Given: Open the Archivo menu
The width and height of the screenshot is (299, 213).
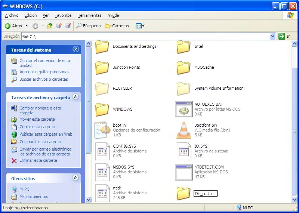Looking at the screenshot, I should coord(12,15).
